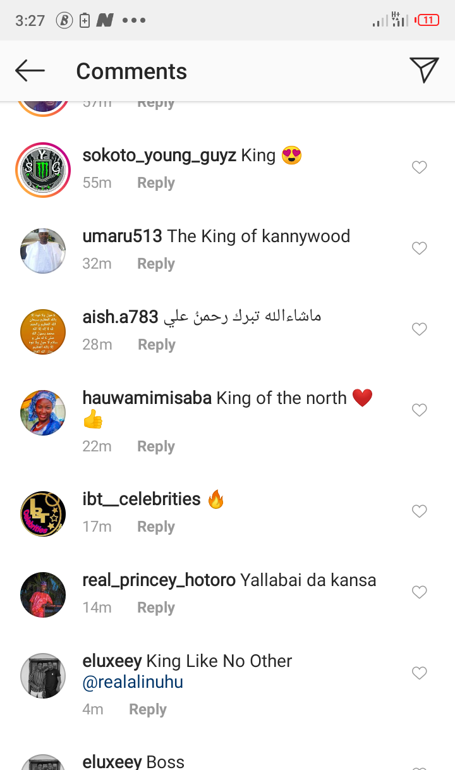Reply to hauwamimisaba's King of the north comment
The width and height of the screenshot is (455, 770).
point(156,446)
